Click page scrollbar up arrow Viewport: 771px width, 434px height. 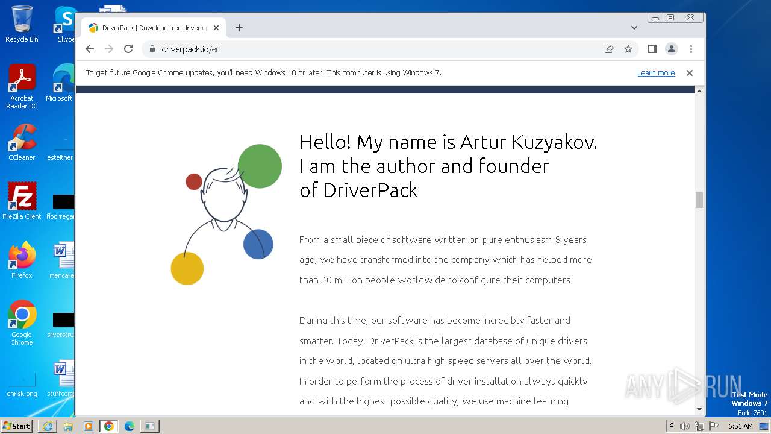click(699, 90)
